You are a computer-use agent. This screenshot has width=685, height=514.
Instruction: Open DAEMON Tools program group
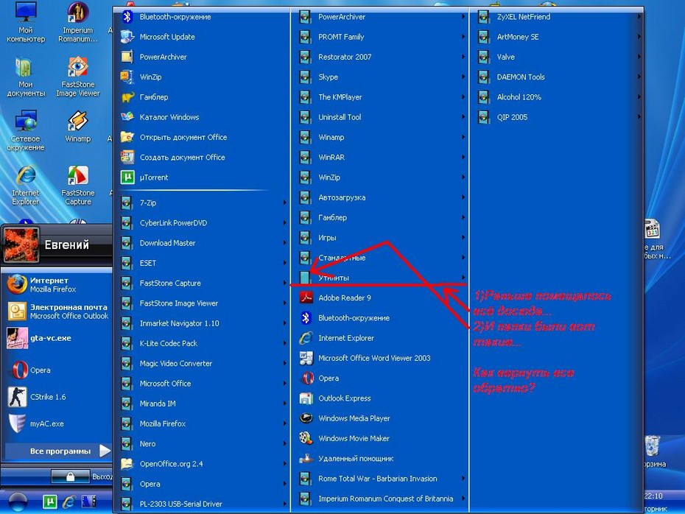558,77
